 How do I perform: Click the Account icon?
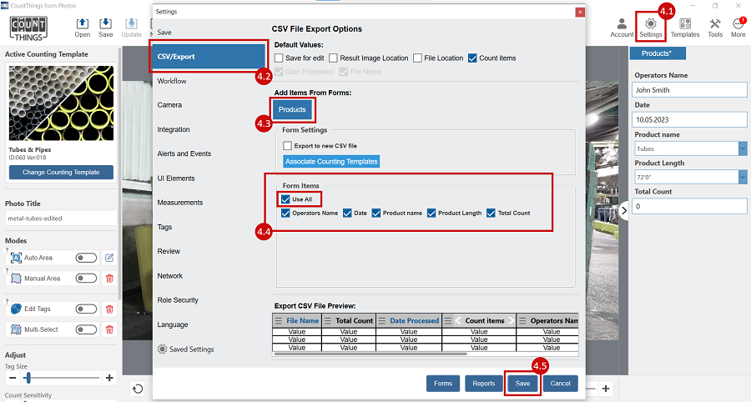622,23
